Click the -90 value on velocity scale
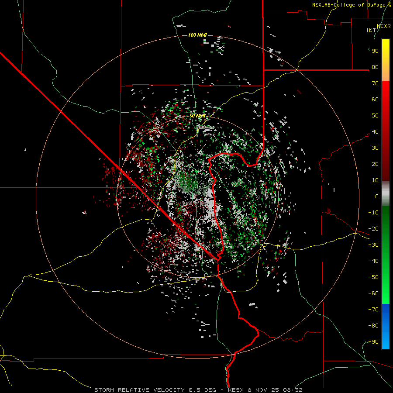This screenshot has width=393, height=393. 373,342
